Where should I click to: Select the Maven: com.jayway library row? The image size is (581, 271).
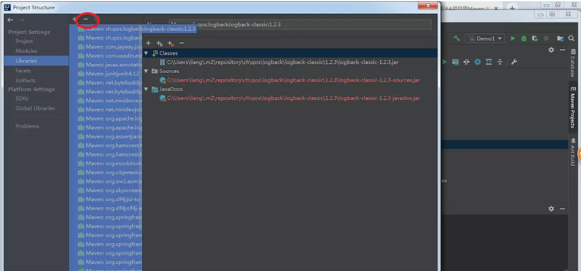point(106,47)
